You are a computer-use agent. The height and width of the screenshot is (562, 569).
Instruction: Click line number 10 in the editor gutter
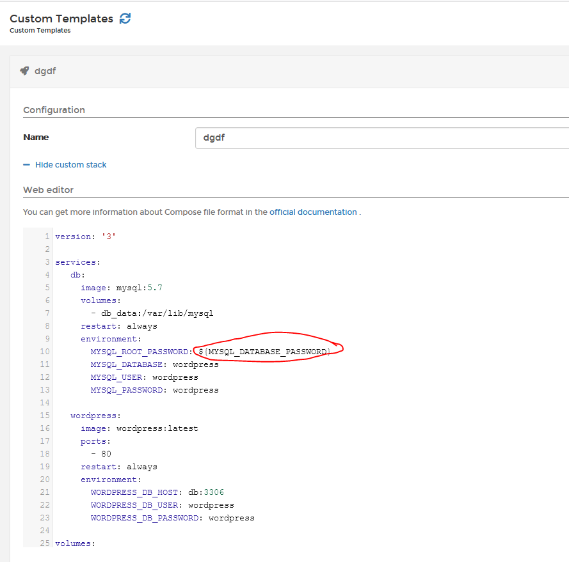(x=44, y=351)
